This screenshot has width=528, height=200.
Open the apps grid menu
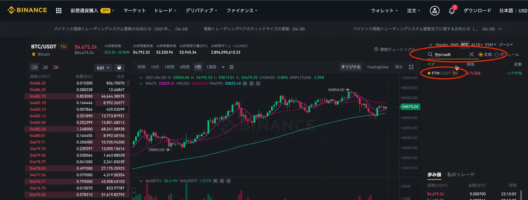[x=59, y=11]
